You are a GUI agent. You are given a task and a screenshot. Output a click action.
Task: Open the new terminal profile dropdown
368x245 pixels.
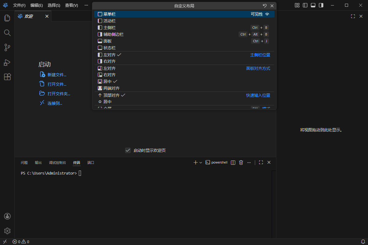pos(201,162)
